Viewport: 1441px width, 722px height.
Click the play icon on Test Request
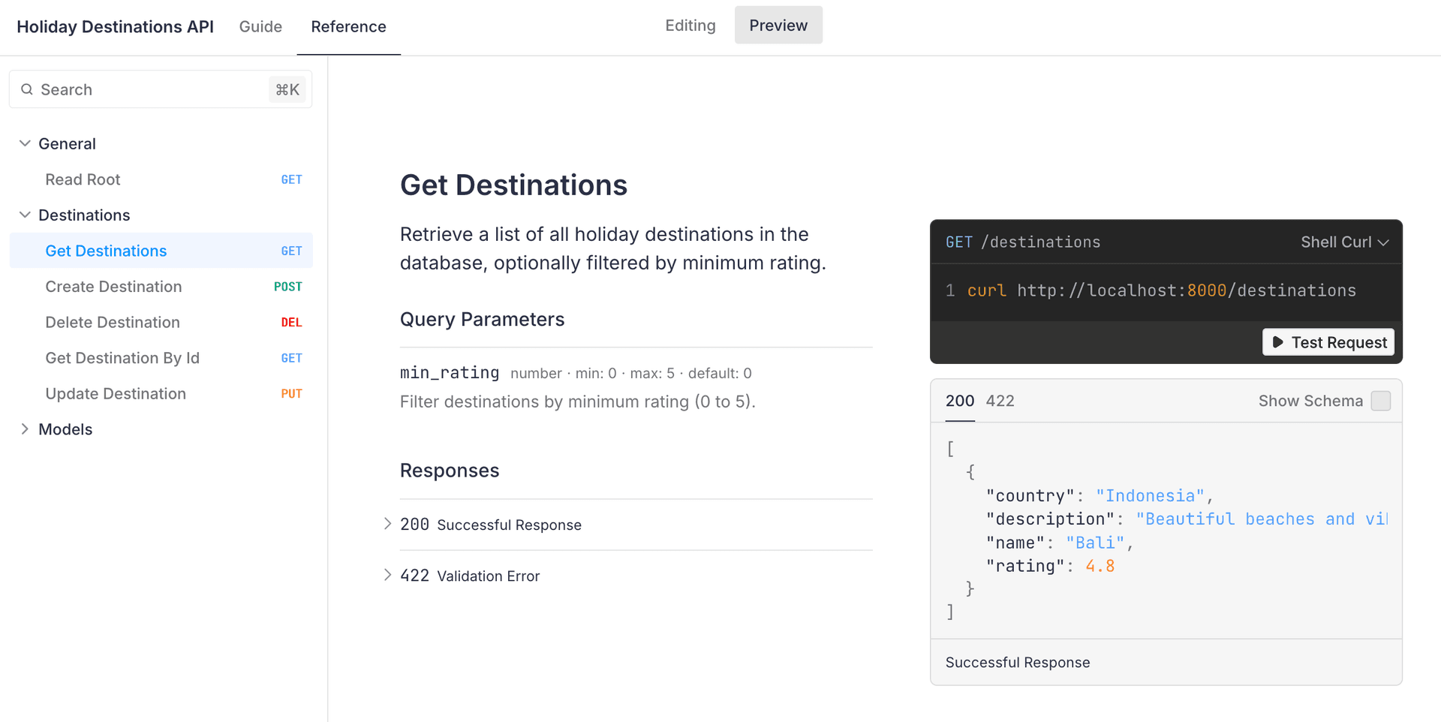click(1278, 342)
